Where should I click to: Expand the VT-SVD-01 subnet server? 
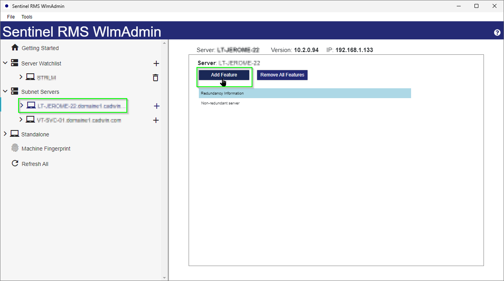click(x=21, y=119)
